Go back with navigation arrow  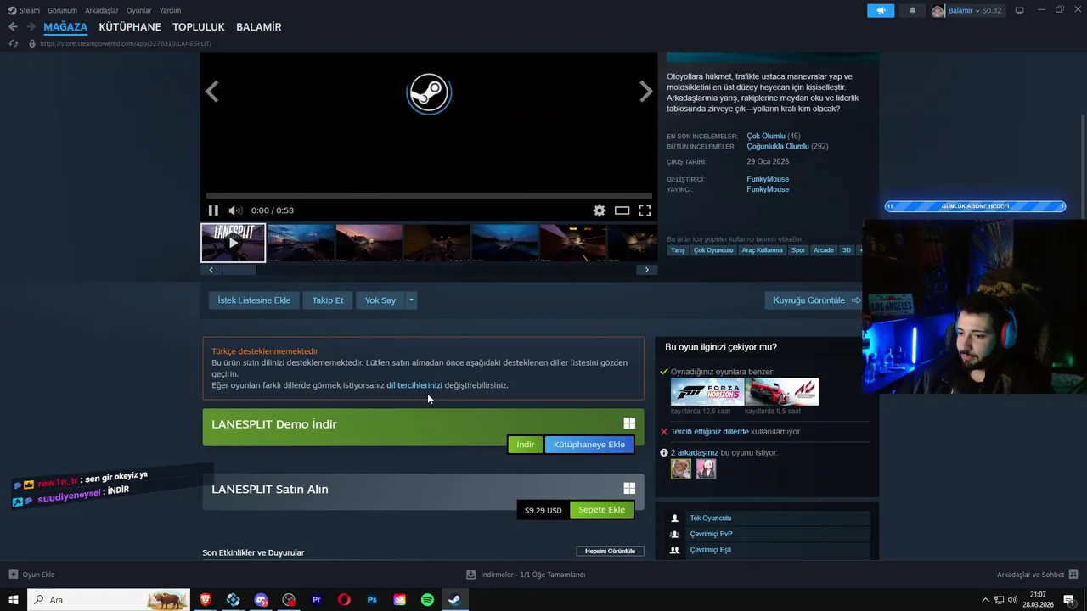[13, 27]
